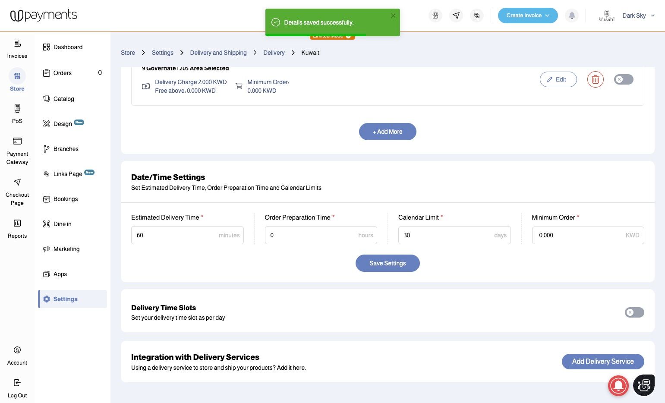
Task: Open the chatbot assistant icon
Action: [x=644, y=385]
